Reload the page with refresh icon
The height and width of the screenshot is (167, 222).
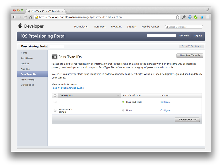click(25, 17)
